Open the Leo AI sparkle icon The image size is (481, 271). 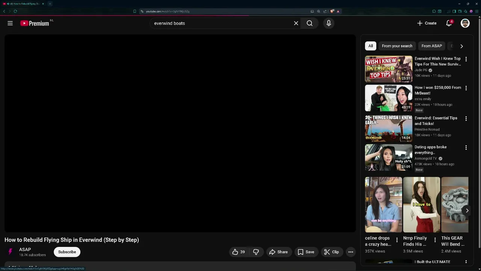(x=466, y=11)
